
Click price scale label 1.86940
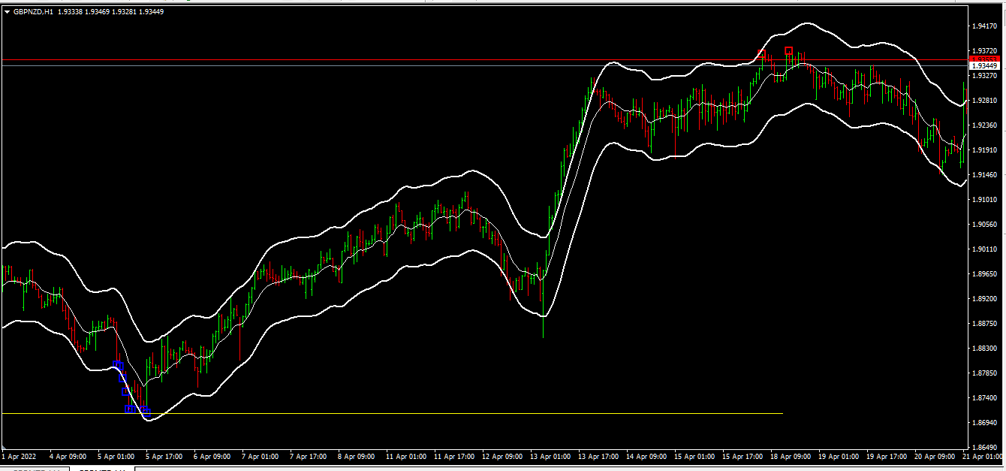(x=984, y=423)
